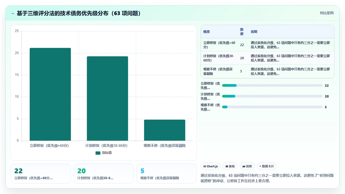Select the Chart.js tag button
Screen dimensions: 345x194
pyautogui.click(x=211, y=166)
